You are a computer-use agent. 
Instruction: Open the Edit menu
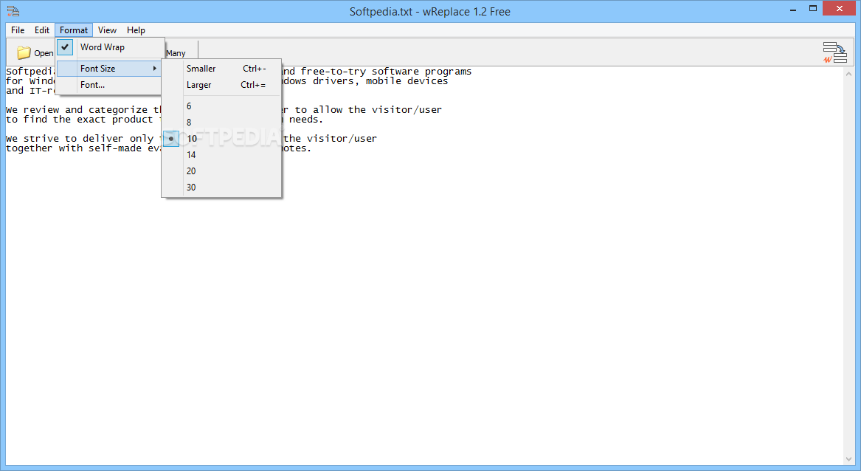click(42, 30)
